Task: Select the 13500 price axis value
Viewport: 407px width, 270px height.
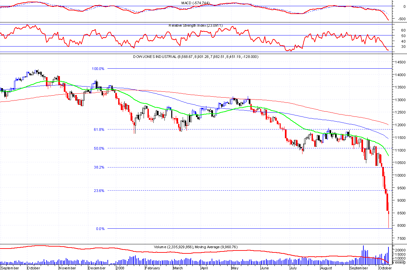Action: pyautogui.click(x=400, y=87)
